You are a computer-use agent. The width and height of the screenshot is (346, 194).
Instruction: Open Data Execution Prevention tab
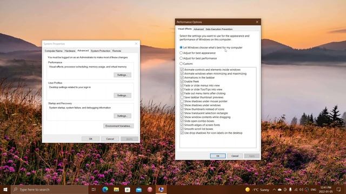click(x=219, y=29)
